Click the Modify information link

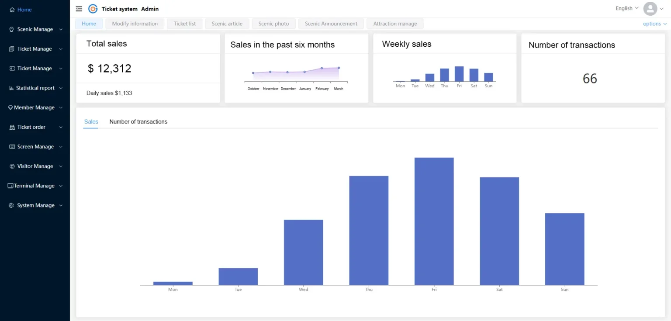click(x=135, y=24)
